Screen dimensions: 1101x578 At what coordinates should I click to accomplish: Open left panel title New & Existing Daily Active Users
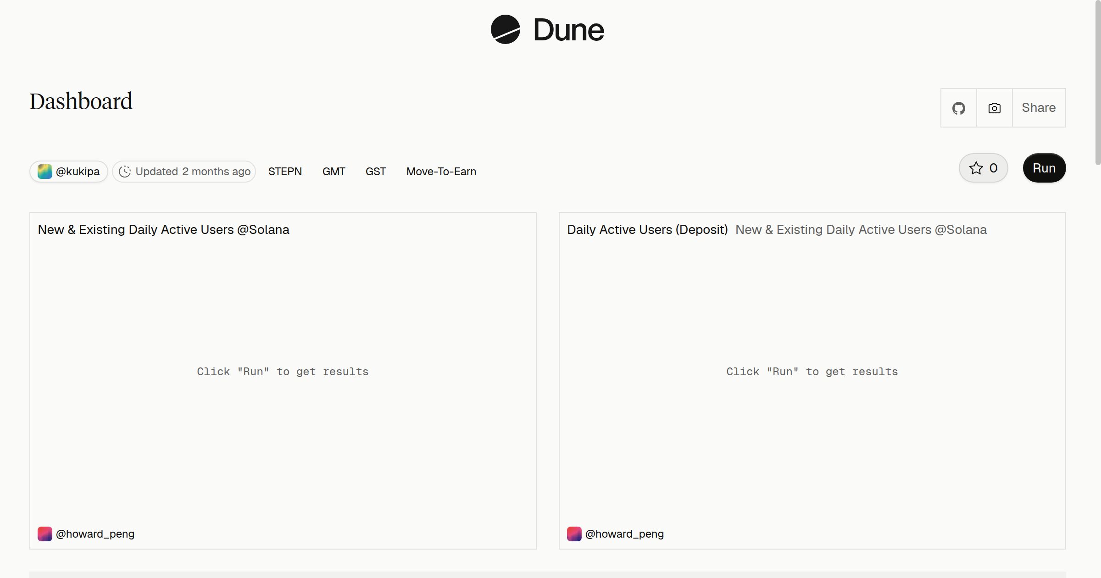[163, 230]
